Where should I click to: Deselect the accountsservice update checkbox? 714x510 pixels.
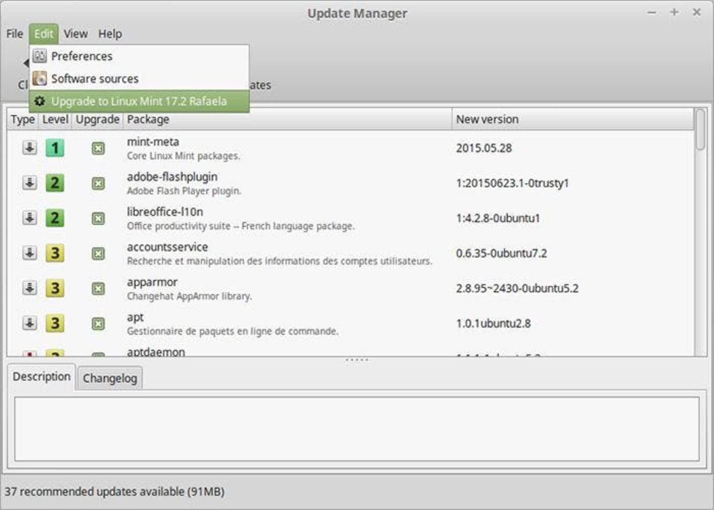coord(97,253)
